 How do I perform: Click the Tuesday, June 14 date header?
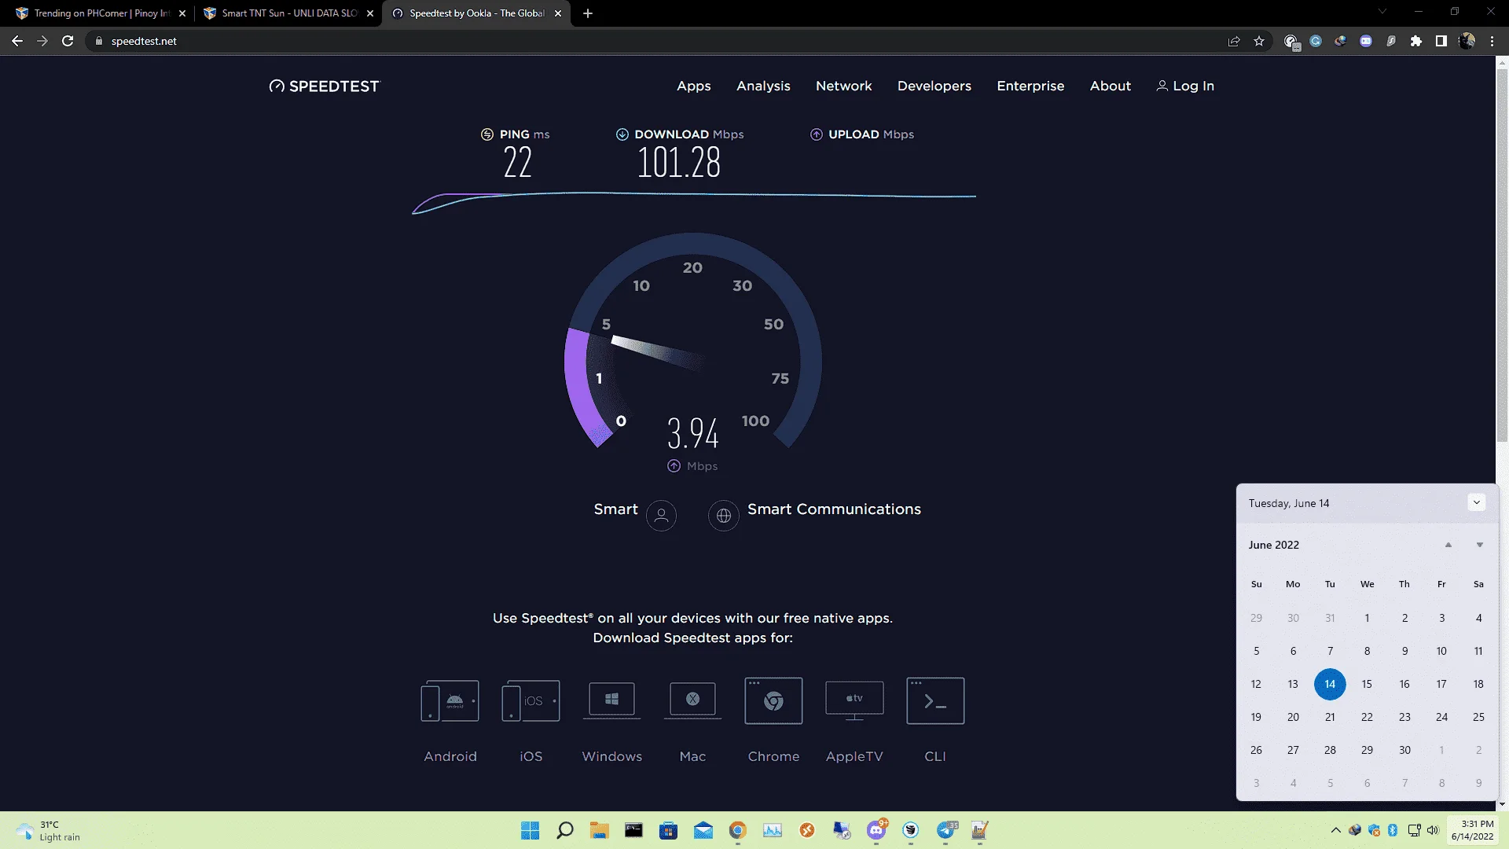click(x=1289, y=503)
